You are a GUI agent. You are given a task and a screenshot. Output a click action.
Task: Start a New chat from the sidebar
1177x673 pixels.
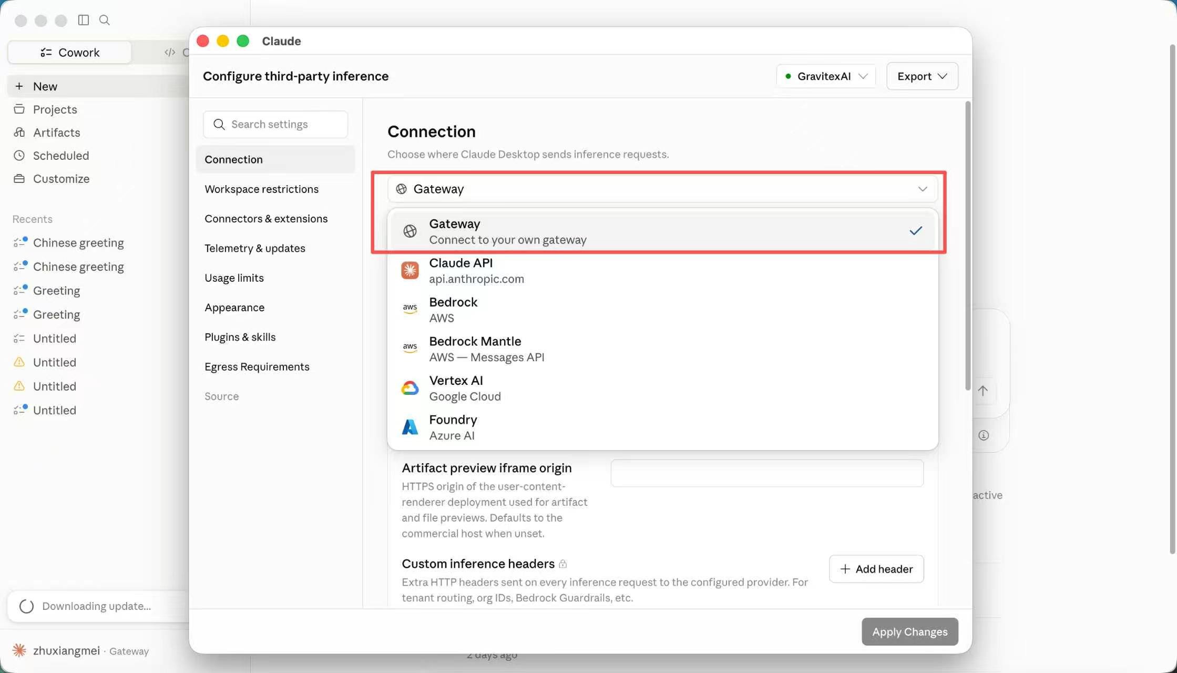[98, 86]
